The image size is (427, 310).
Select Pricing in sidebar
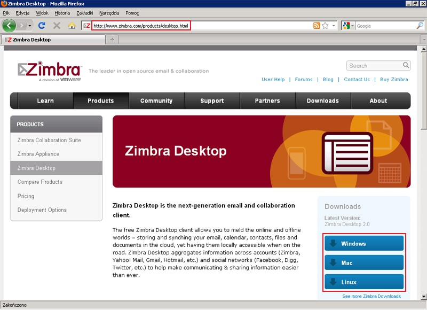[x=57, y=196]
